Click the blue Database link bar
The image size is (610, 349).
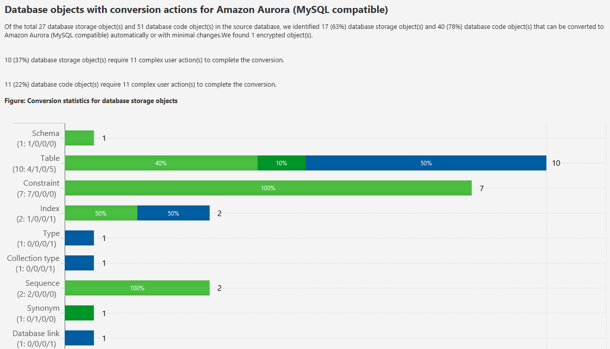tap(80, 338)
